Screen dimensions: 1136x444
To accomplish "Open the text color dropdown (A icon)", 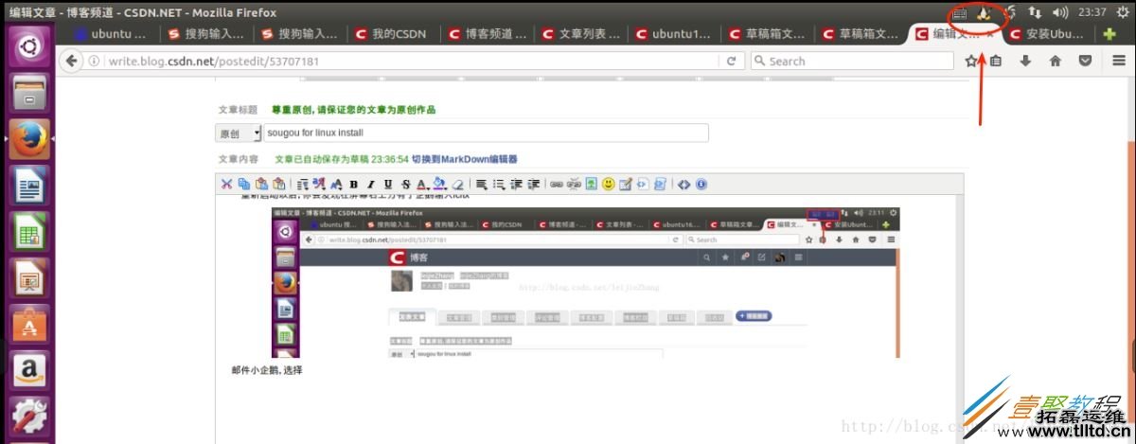I will [x=422, y=184].
